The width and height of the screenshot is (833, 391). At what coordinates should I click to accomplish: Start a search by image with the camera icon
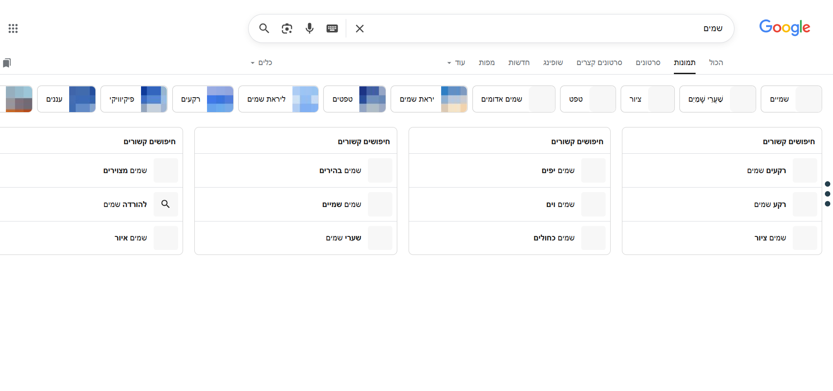(287, 28)
